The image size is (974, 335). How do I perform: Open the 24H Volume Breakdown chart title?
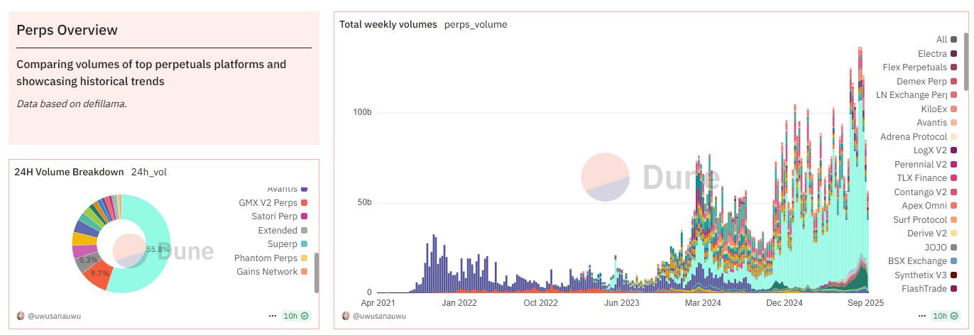coord(69,172)
